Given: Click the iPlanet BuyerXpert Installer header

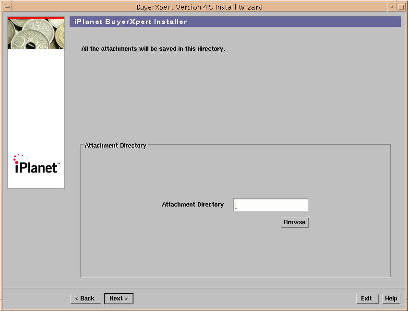Looking at the screenshot, I should click(235, 22).
